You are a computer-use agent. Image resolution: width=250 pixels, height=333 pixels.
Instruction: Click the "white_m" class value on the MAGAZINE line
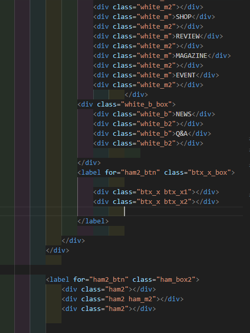click(x=154, y=56)
